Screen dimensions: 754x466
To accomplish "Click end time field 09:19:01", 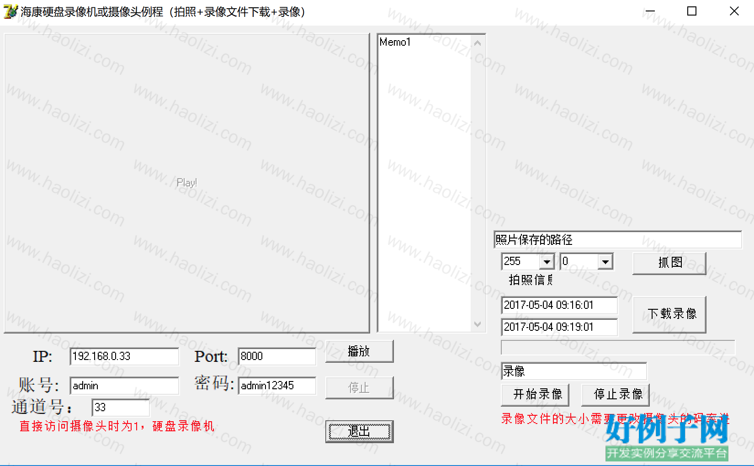I will [x=559, y=327].
